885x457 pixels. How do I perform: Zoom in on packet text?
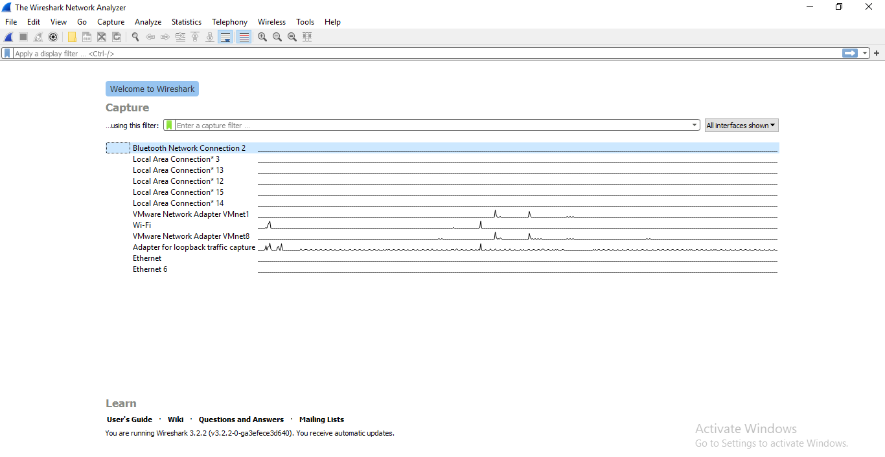click(x=262, y=38)
